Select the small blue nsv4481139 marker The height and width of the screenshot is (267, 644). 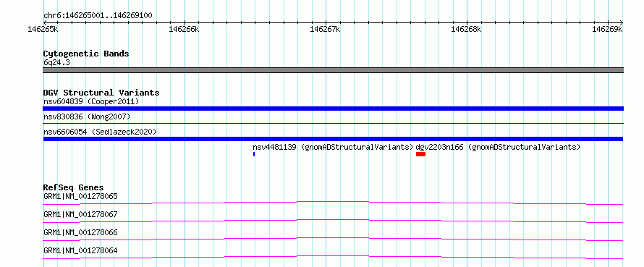click(254, 154)
